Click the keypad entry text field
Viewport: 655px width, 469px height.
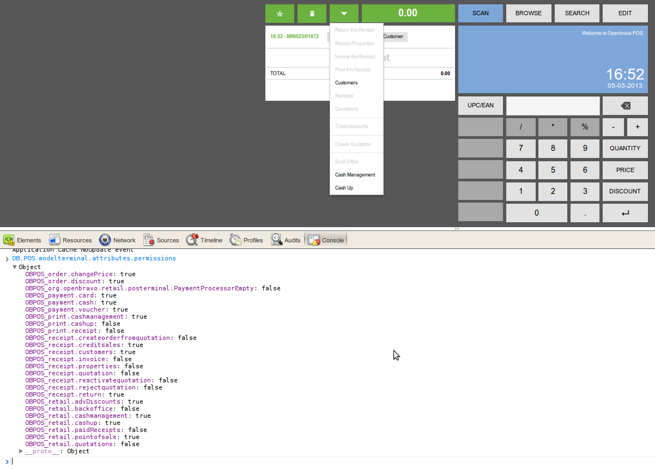tap(553, 106)
